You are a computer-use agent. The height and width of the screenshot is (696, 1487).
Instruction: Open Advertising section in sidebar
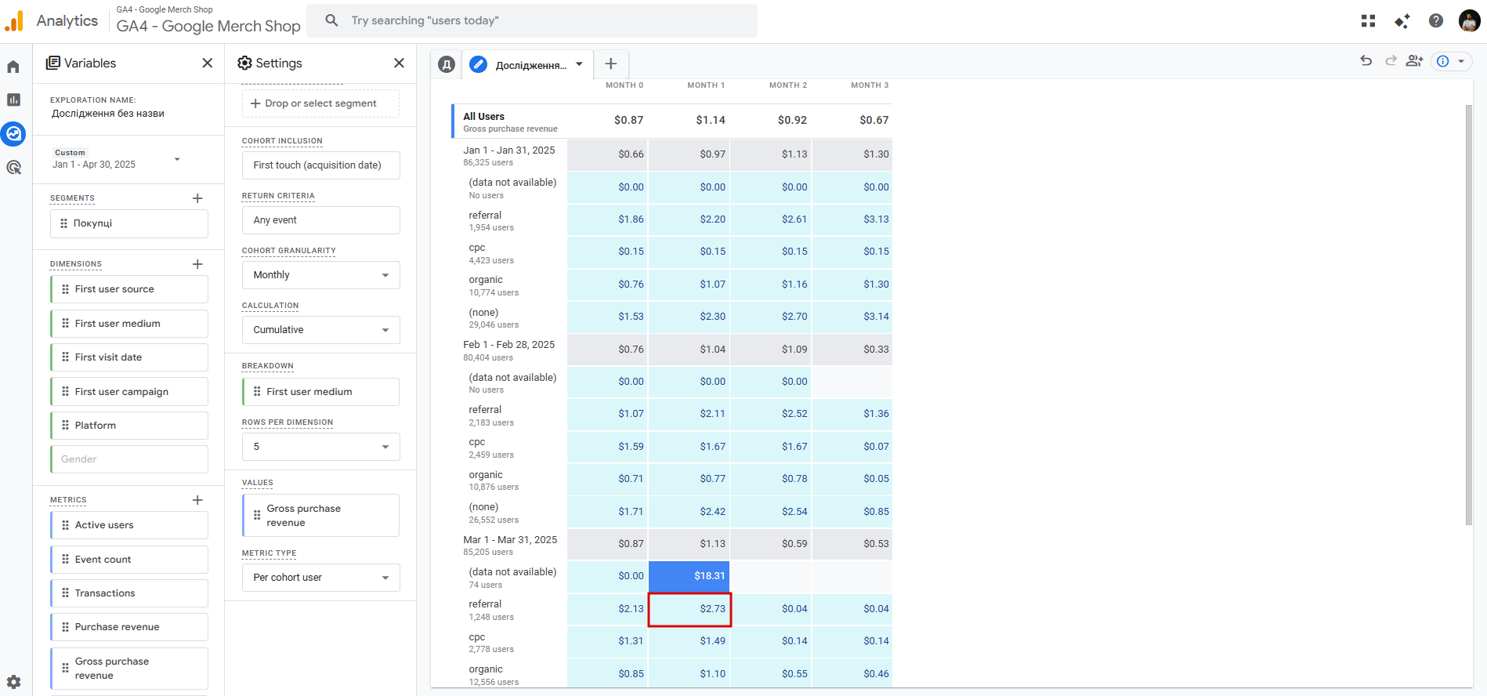tap(13, 167)
